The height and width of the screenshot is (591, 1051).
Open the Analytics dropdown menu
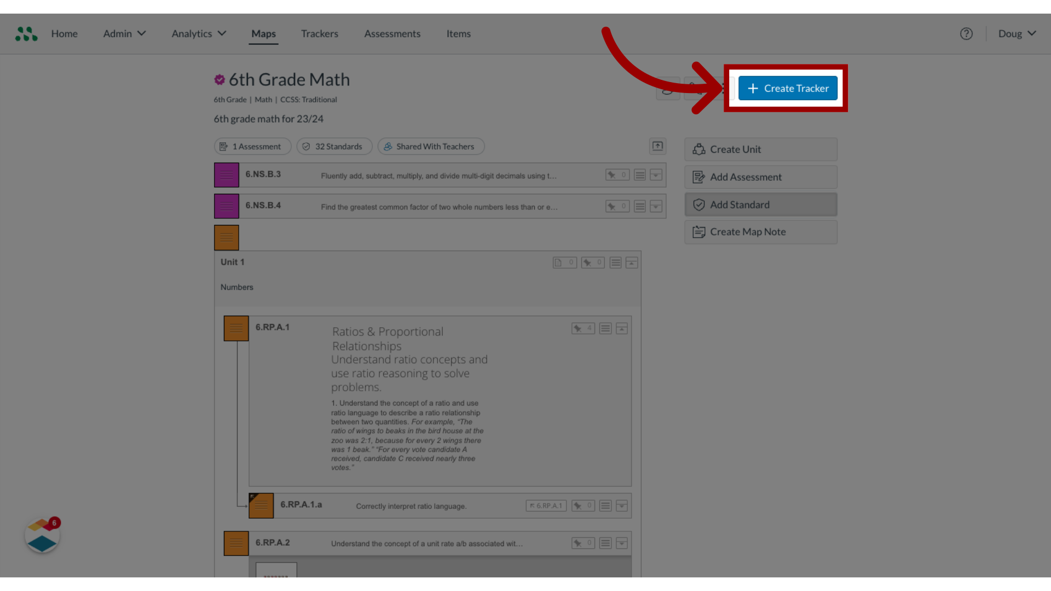[199, 33]
